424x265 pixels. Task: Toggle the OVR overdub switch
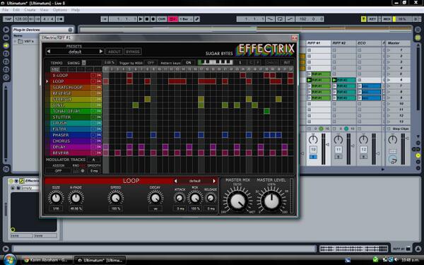162,19
